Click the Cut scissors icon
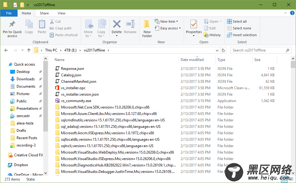 [52, 21]
